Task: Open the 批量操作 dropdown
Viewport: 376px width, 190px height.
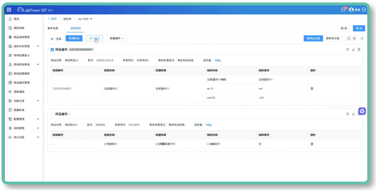Action: click(117, 38)
